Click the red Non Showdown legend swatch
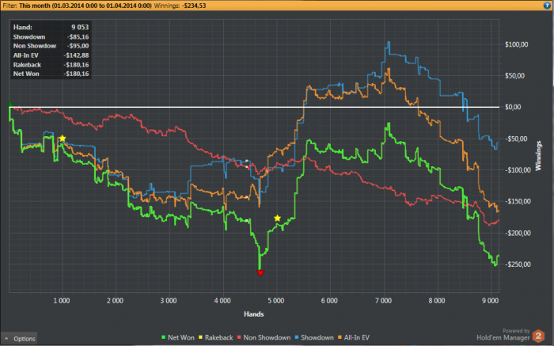This screenshot has height=346, width=554. [x=239, y=338]
